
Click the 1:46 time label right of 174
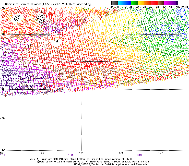click(139, 155)
